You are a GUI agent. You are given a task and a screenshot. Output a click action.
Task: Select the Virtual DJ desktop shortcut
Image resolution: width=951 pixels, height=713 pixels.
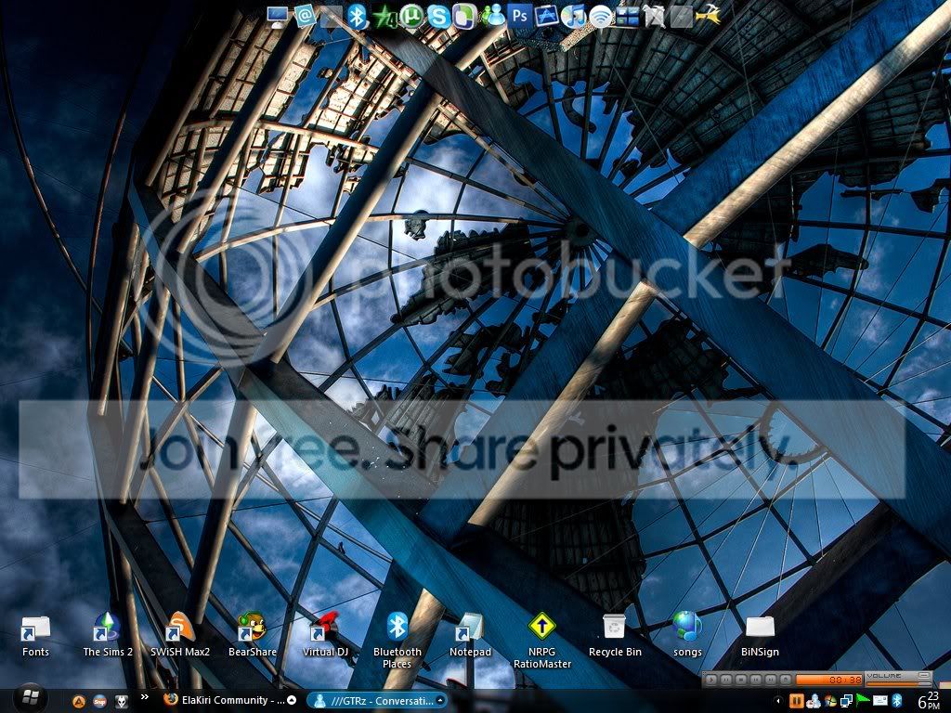[326, 635]
